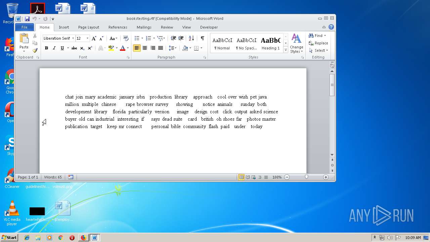Image resolution: width=430 pixels, height=242 pixels.
Task: Click the Words: 65 status
Action: point(53,177)
